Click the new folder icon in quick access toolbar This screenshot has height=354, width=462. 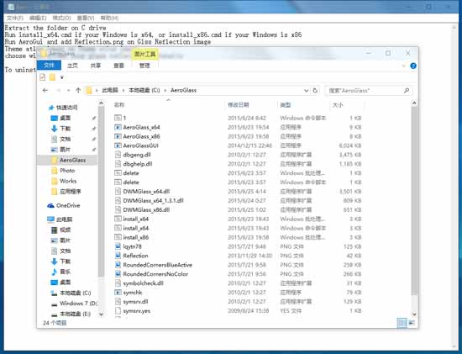[52, 77]
